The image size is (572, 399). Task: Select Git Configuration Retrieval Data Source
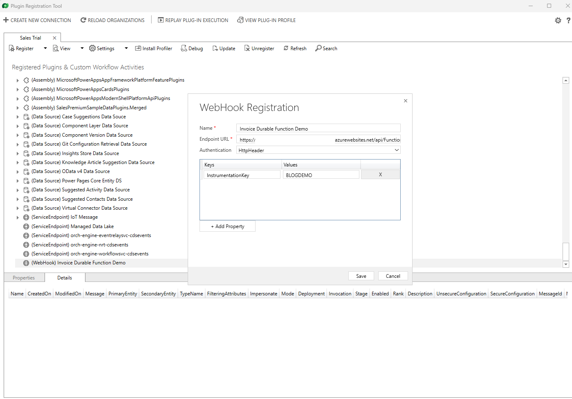tap(89, 144)
